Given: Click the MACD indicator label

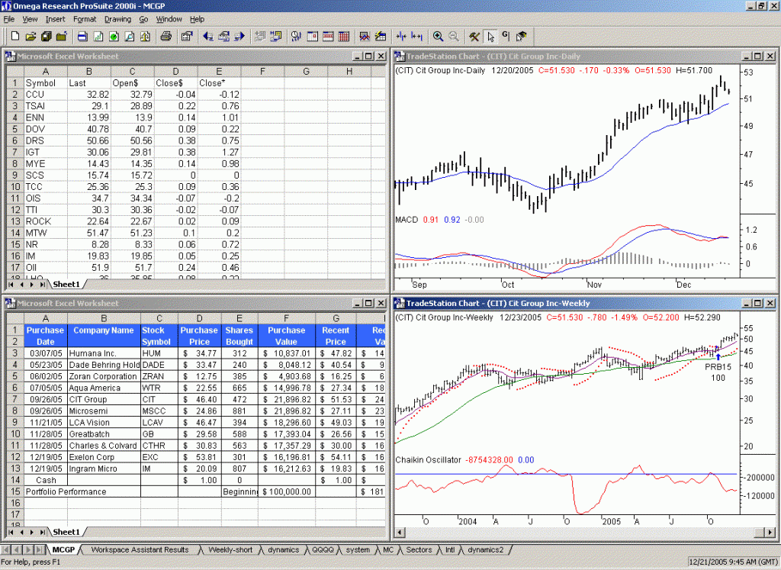Looking at the screenshot, I should click(x=407, y=220).
